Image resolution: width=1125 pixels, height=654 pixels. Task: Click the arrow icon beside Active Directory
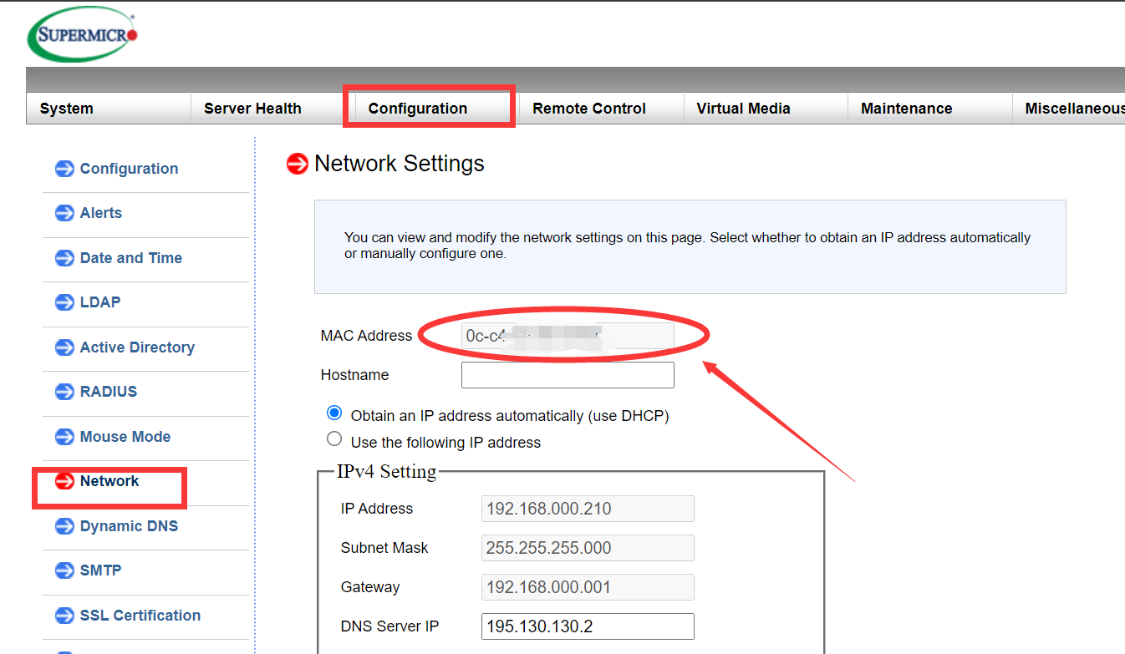tap(64, 347)
